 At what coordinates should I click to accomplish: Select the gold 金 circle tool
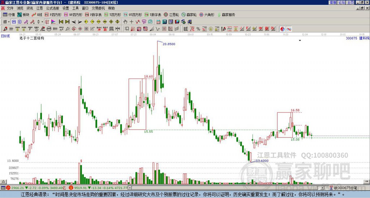coord(211,29)
